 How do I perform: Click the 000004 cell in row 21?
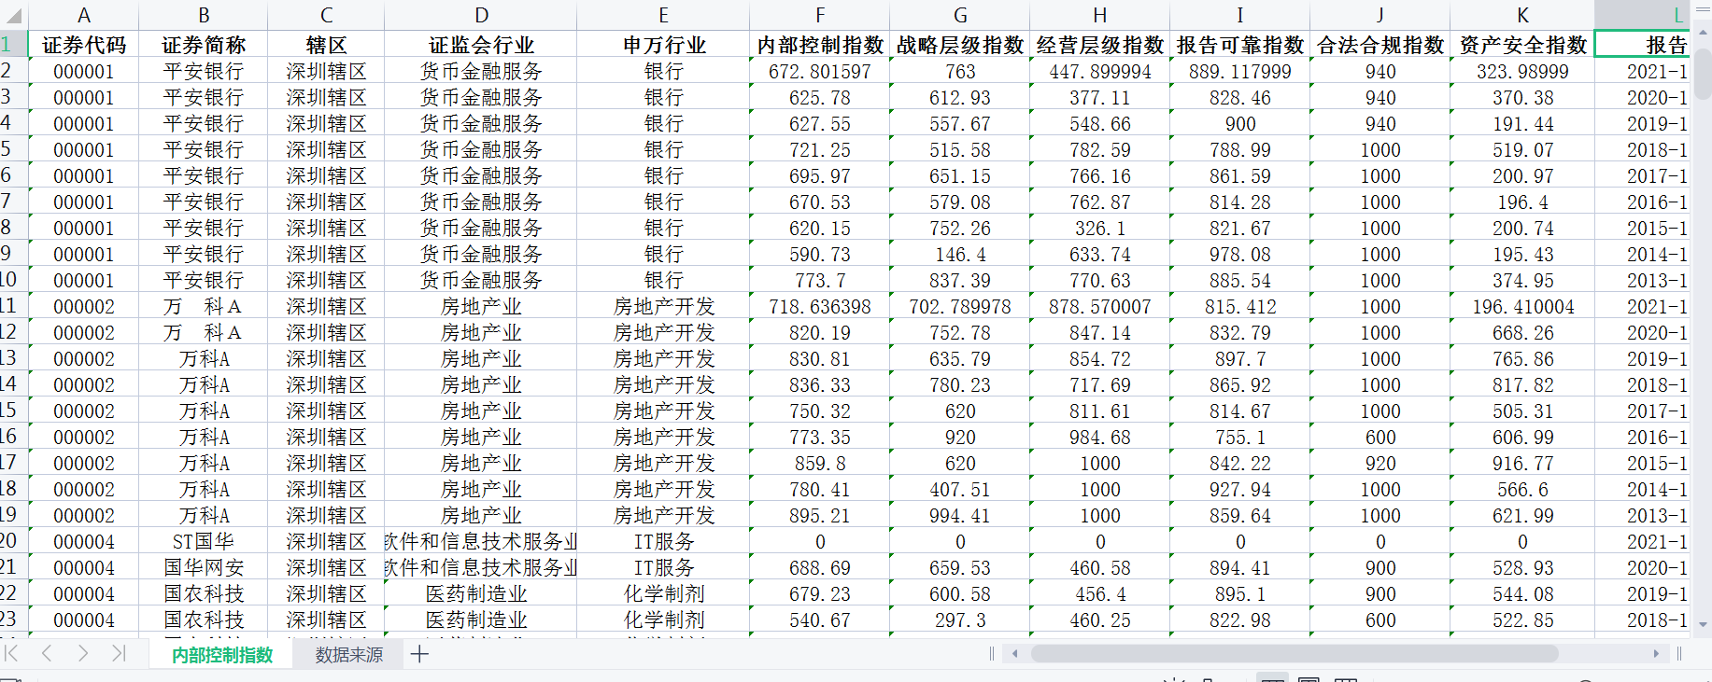[x=84, y=567]
